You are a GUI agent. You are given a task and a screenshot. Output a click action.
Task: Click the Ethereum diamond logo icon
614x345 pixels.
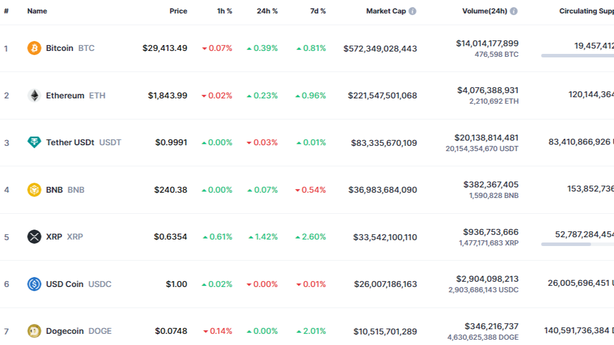pyautogui.click(x=34, y=95)
